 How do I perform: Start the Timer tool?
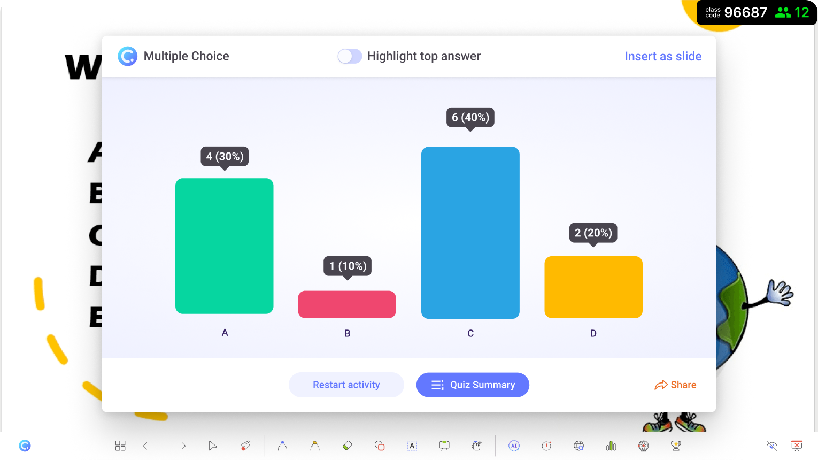[546, 446]
